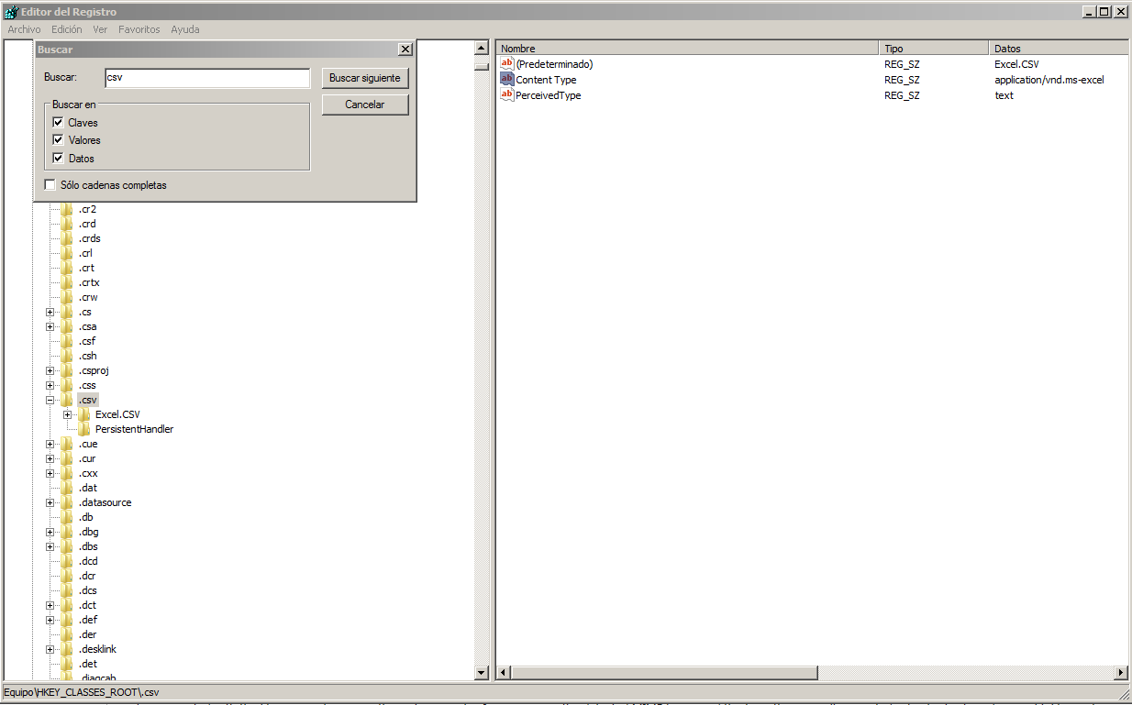Open the Favoritos menu
This screenshot has width=1132, height=705.
pyautogui.click(x=139, y=29)
